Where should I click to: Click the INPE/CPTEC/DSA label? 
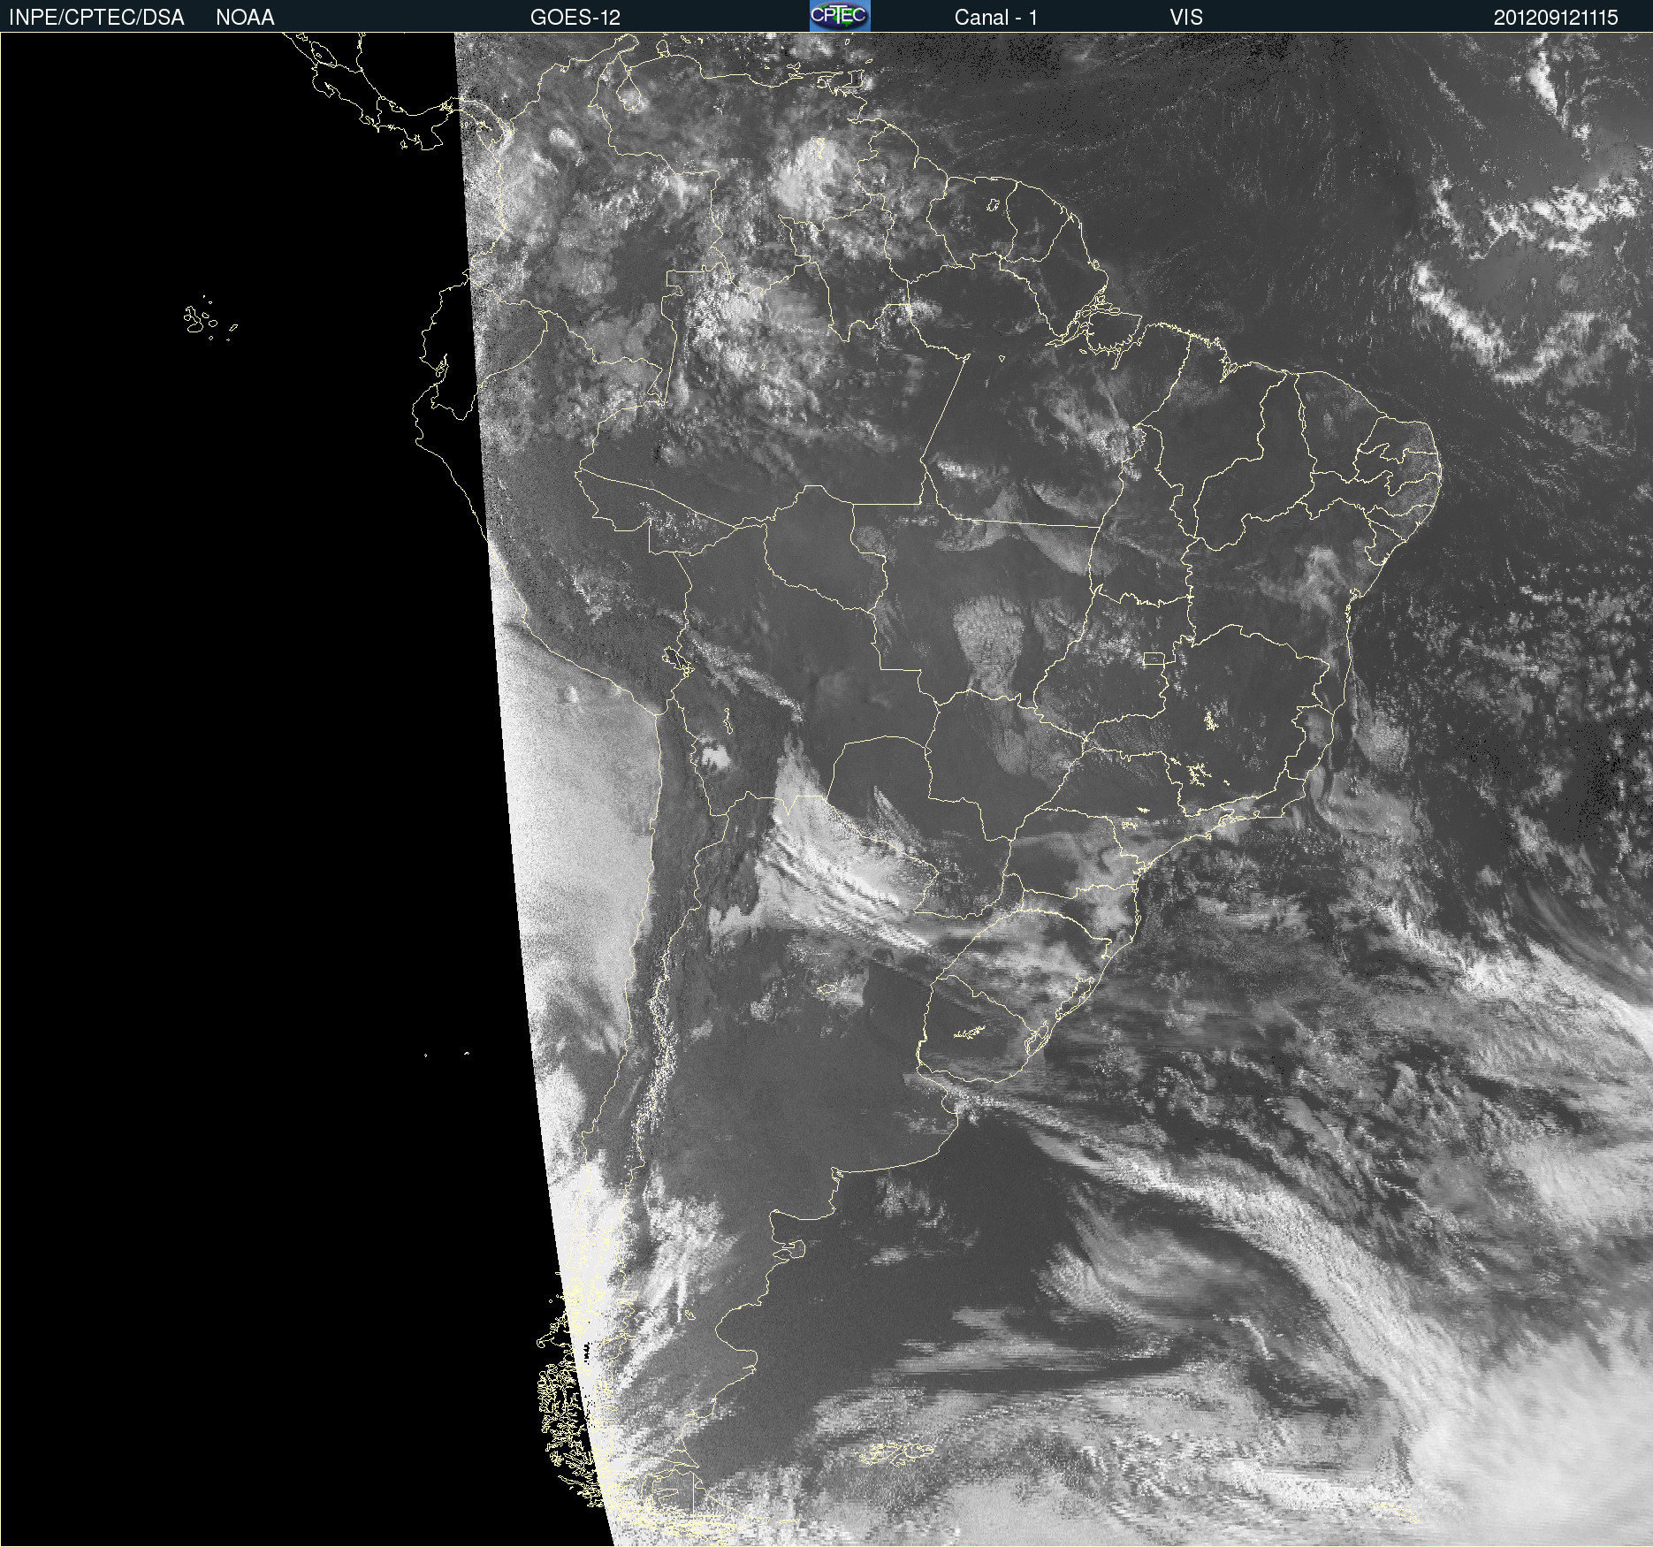pyautogui.click(x=96, y=18)
